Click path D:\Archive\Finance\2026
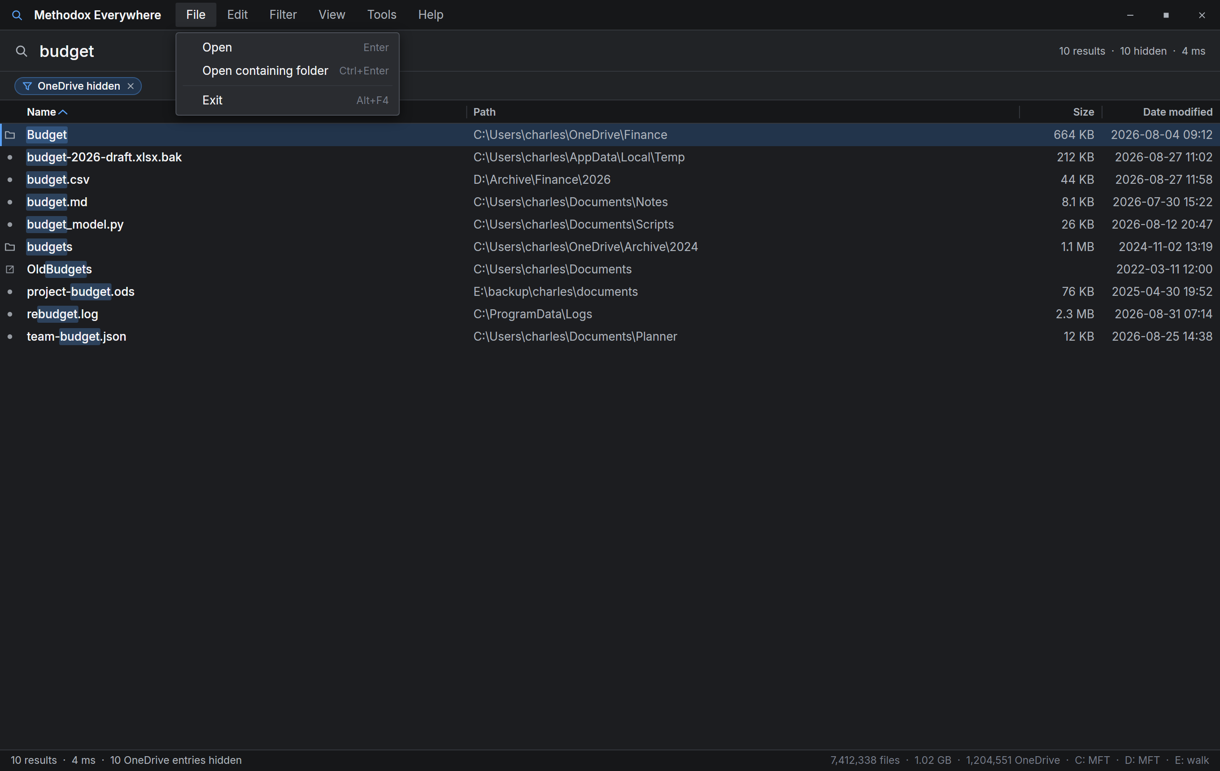 (542, 180)
